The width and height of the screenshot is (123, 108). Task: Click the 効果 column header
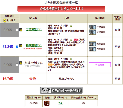pos(67,18)
